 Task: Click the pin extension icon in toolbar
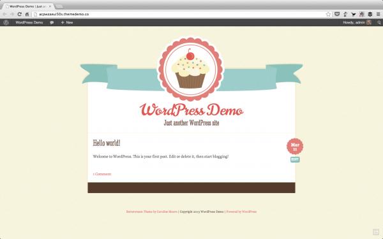(x=345, y=14)
